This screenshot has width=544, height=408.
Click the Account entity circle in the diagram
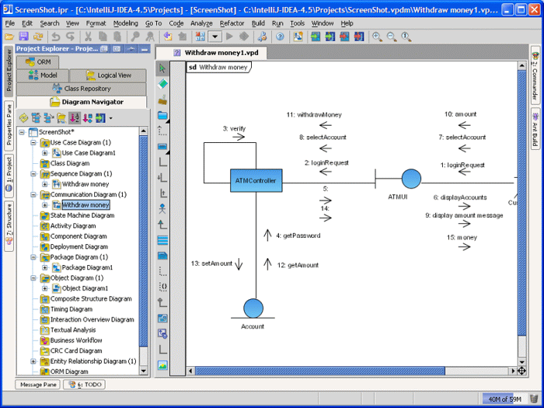point(253,308)
